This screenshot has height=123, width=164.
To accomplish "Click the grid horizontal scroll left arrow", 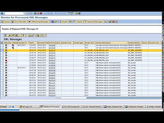I will pyautogui.click(x=57, y=98).
